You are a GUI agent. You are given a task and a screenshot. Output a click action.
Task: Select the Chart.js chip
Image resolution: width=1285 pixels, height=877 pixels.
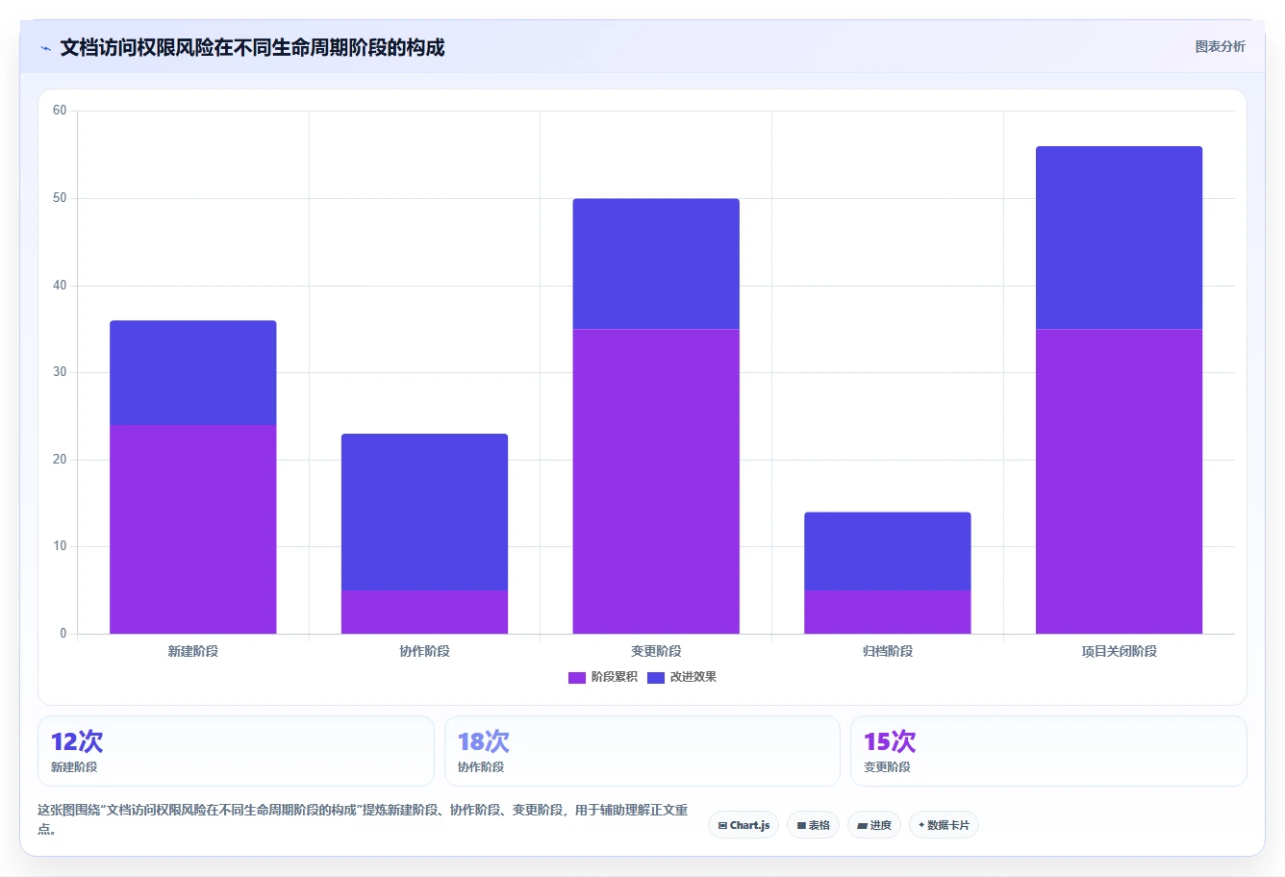743,825
